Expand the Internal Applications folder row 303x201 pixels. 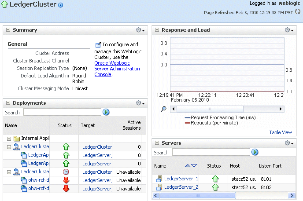point(9,139)
